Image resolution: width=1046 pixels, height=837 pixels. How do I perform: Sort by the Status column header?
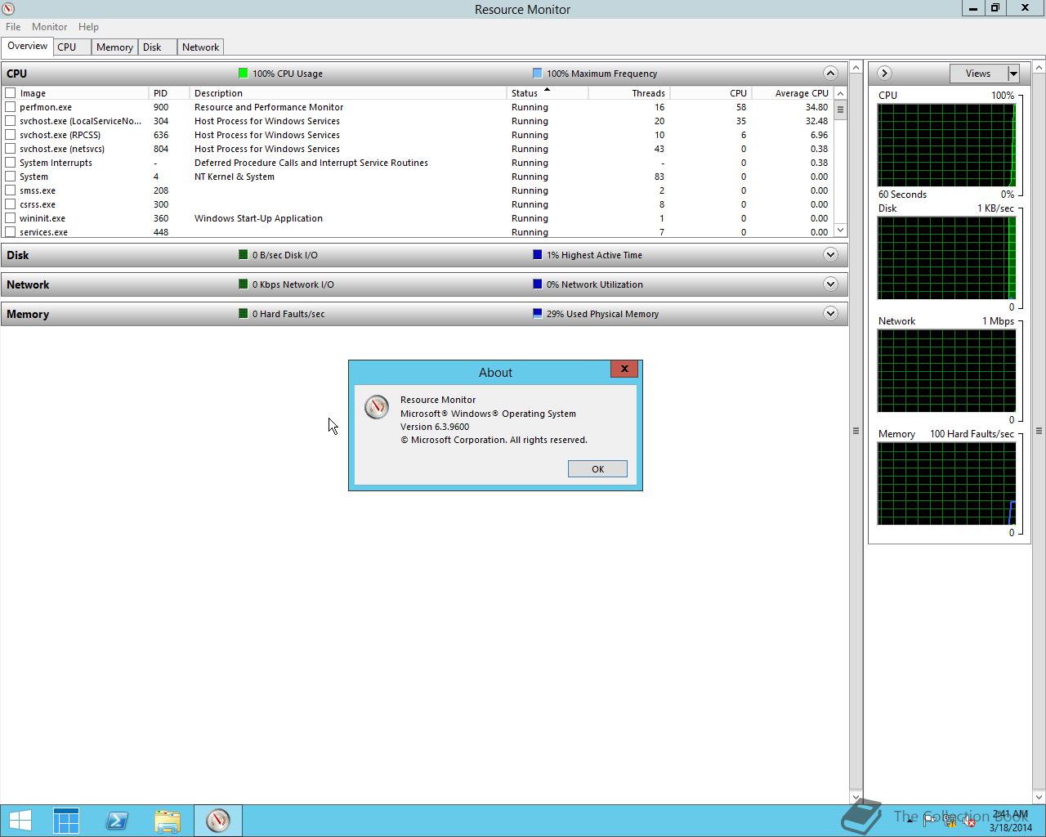[x=548, y=93]
